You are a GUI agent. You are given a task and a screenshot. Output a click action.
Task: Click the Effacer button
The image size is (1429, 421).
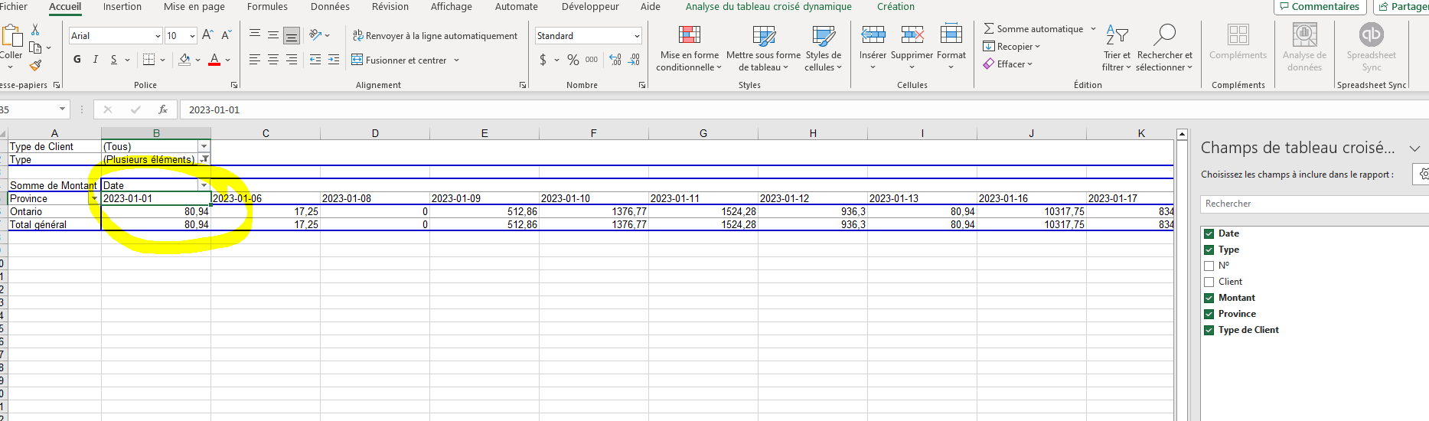(1008, 64)
